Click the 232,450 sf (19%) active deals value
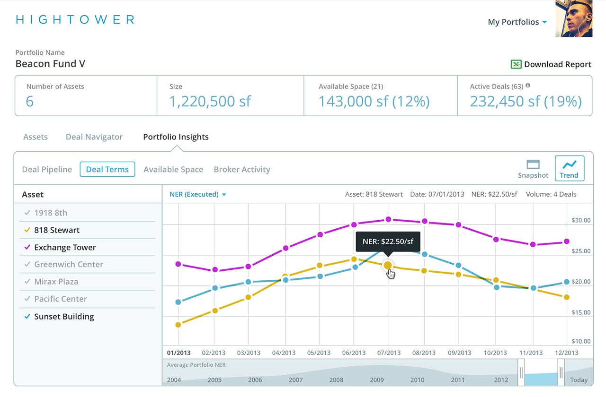This screenshot has width=606, height=397. coord(526,101)
